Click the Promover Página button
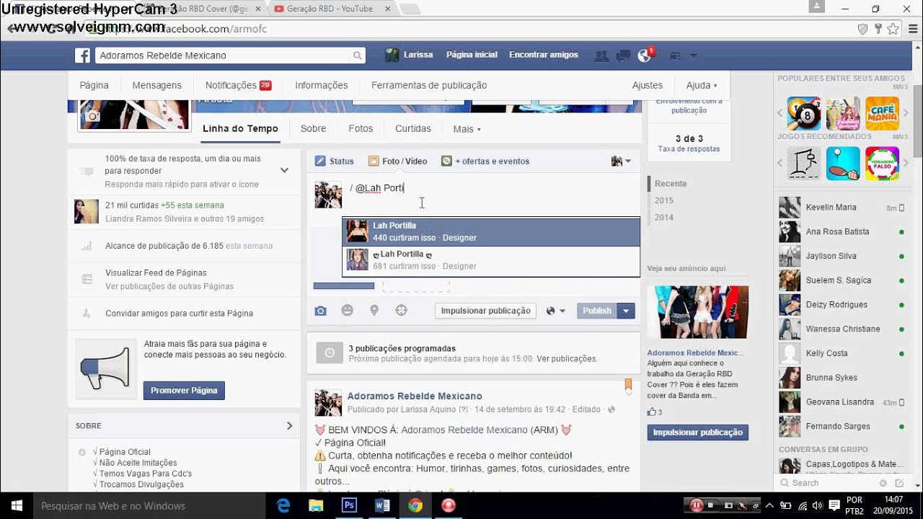This screenshot has width=923, height=519. pyautogui.click(x=184, y=391)
